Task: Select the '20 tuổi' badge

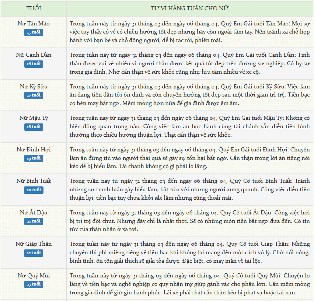Action: pos(34,190)
